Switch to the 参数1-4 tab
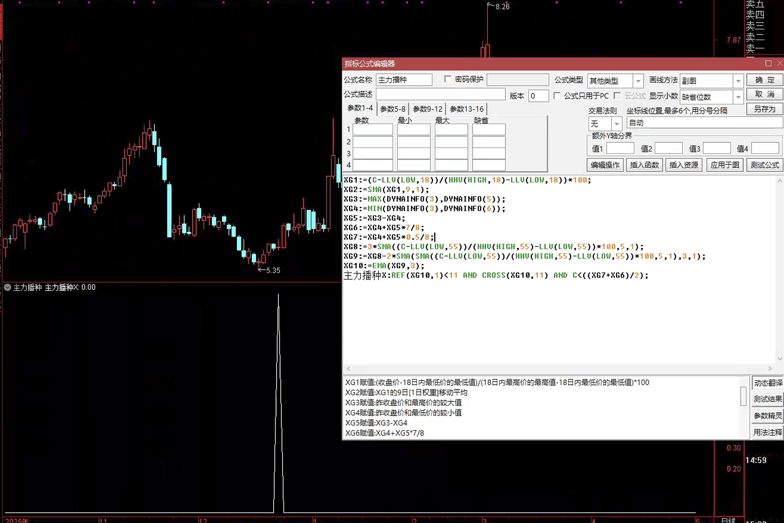The width and height of the screenshot is (784, 523). pyautogui.click(x=360, y=108)
